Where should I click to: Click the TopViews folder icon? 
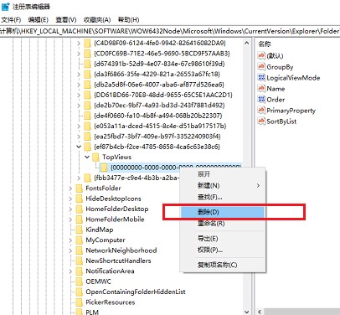click(x=95, y=157)
